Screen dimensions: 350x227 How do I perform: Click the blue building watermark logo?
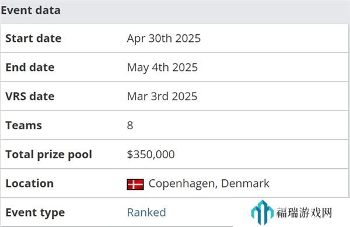tap(262, 212)
